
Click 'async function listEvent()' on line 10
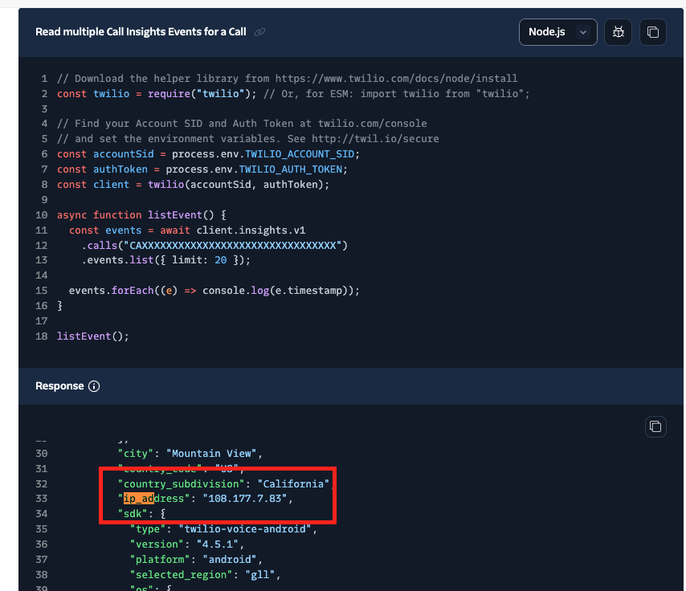(136, 215)
